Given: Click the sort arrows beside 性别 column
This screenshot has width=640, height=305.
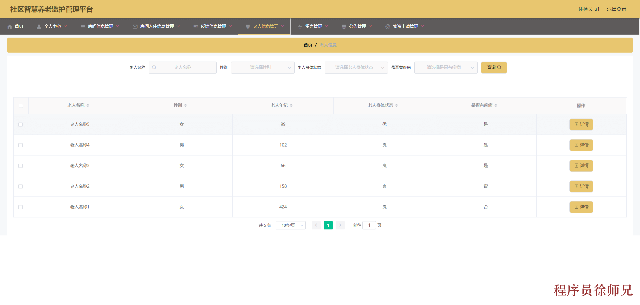Looking at the screenshot, I should 186,105.
